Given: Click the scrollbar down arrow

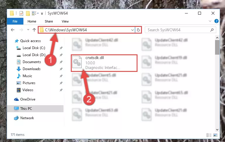Looking at the screenshot, I should tap(217, 130).
